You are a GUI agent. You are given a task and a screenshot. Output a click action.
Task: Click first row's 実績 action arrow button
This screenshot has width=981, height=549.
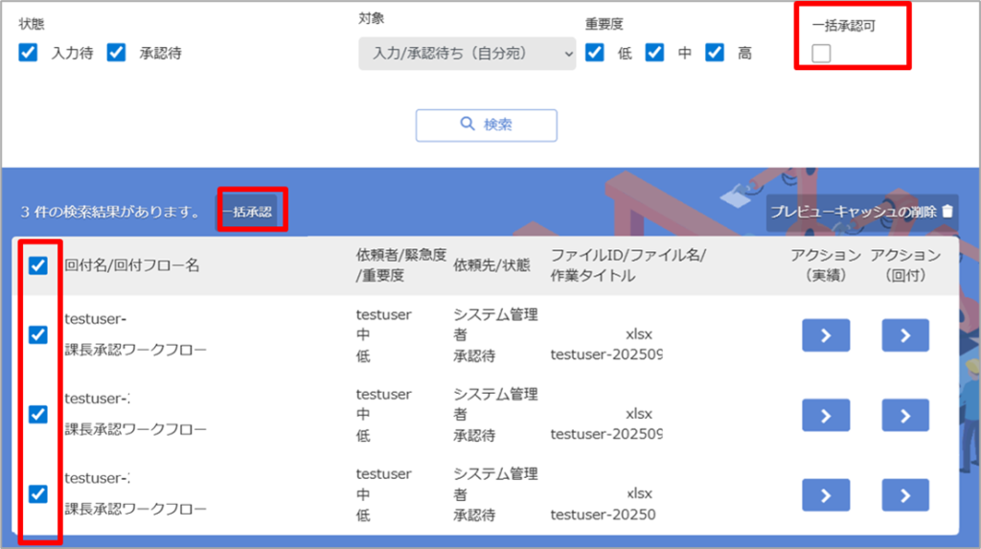(x=828, y=335)
